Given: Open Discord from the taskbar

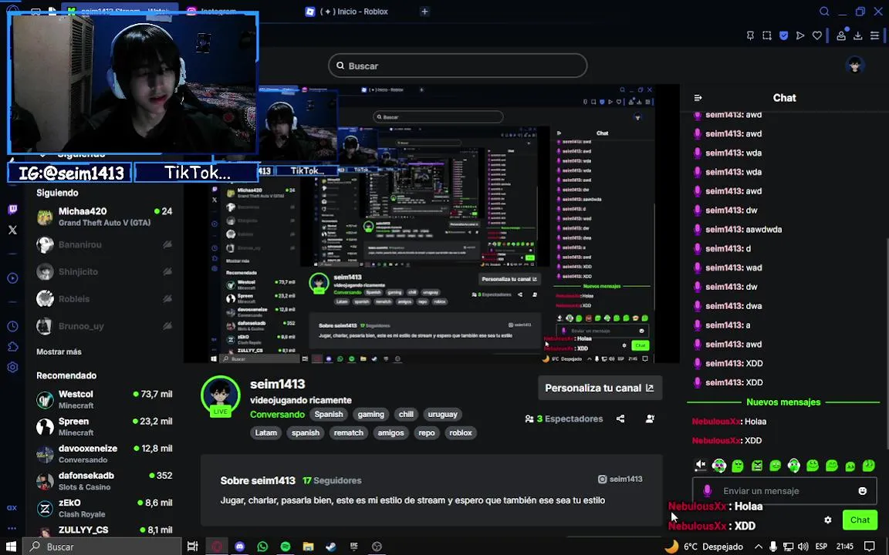Looking at the screenshot, I should point(239,547).
